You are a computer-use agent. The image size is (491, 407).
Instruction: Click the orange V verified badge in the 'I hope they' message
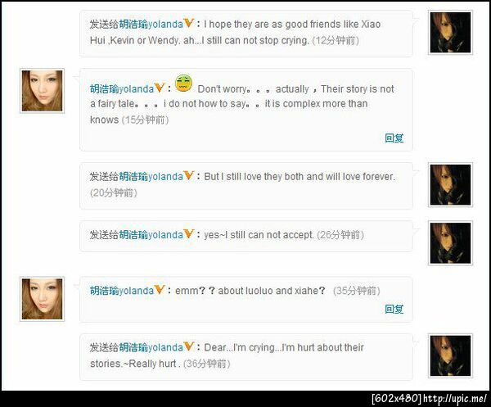tap(189, 23)
